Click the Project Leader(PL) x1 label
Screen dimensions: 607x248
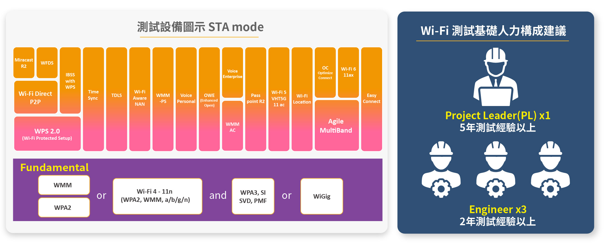tap(498, 115)
